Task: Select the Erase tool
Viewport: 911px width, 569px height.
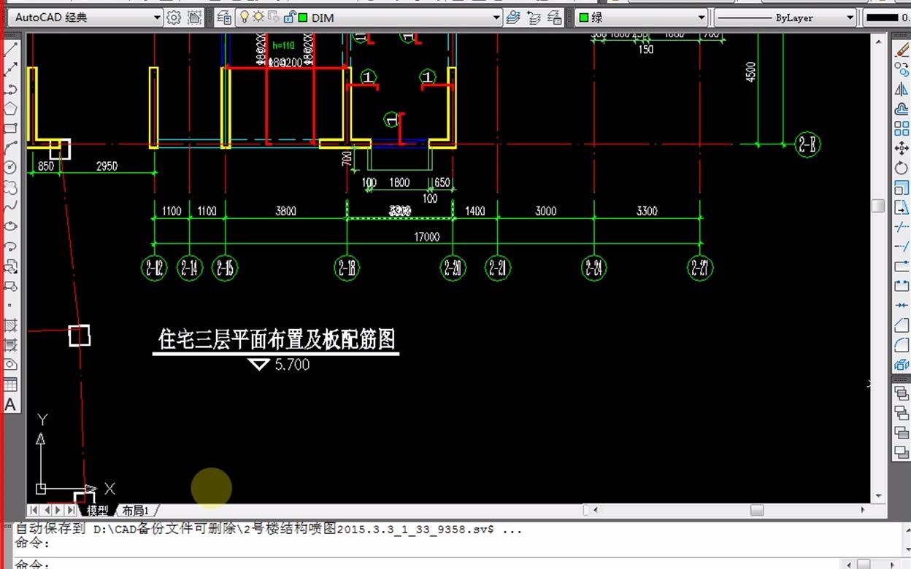Action: click(x=902, y=50)
